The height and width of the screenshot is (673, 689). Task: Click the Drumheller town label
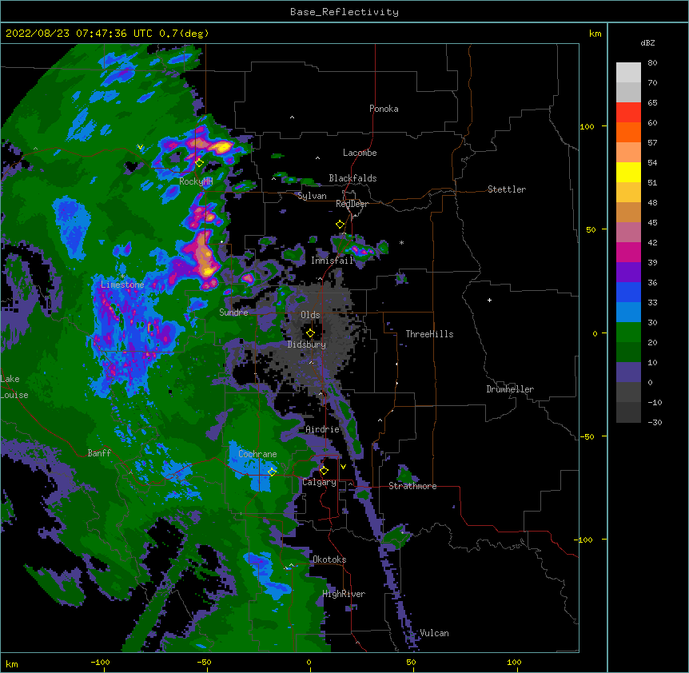(x=510, y=389)
